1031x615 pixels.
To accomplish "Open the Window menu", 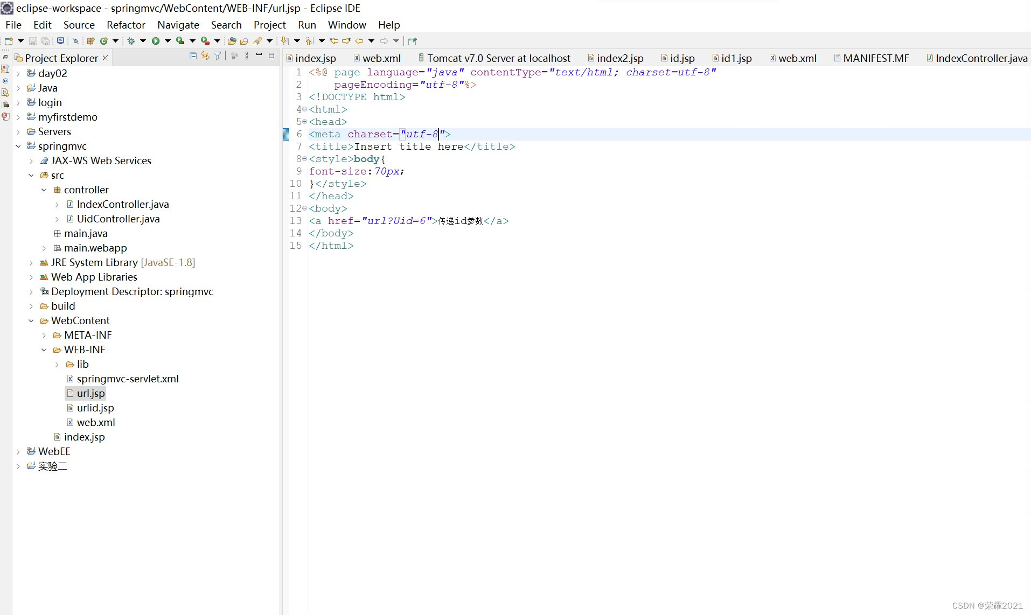I will click(x=347, y=25).
